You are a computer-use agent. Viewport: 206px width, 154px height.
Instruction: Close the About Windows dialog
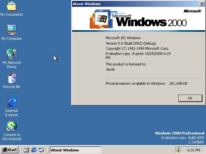201,4
